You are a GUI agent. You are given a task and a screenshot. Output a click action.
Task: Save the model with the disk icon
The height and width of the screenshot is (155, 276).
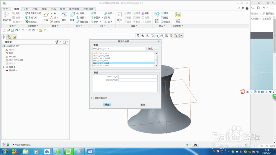12,30
